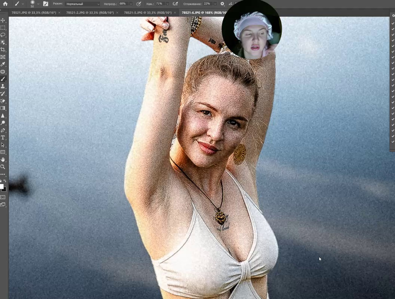The height and width of the screenshot is (299, 395).
Task: Expand the tool preset picker arrow
Action: tap(23, 4)
